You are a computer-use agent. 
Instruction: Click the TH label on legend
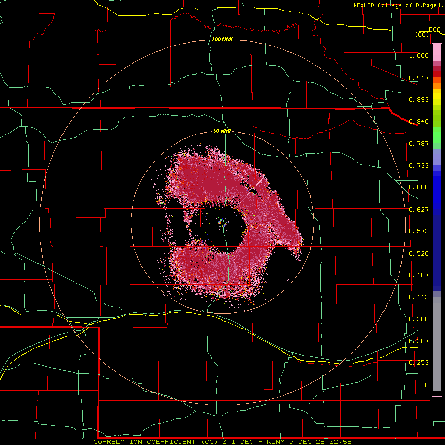coord(425,385)
